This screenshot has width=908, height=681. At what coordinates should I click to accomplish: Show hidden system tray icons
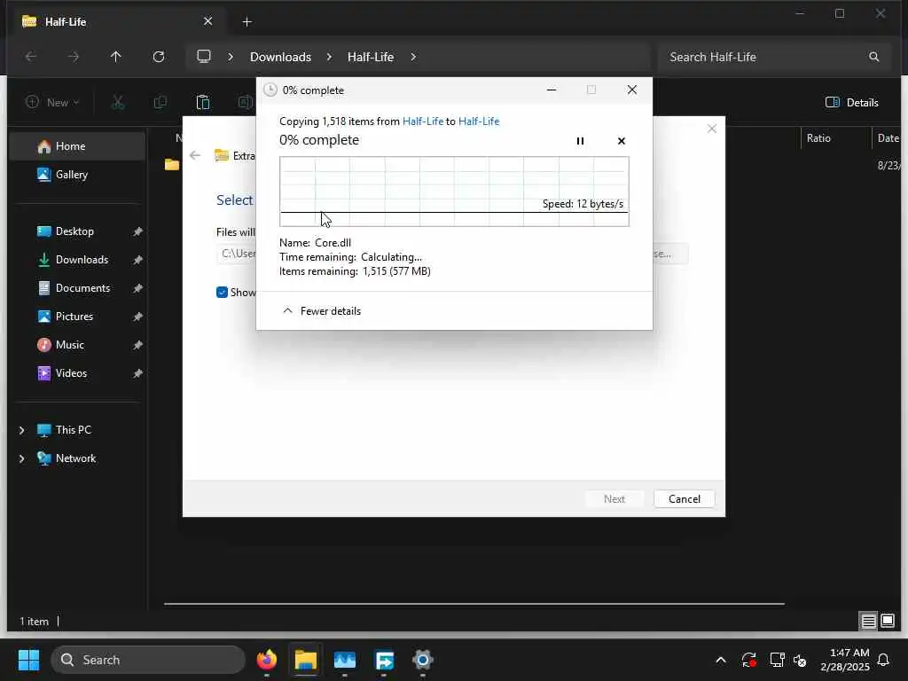[720, 660]
